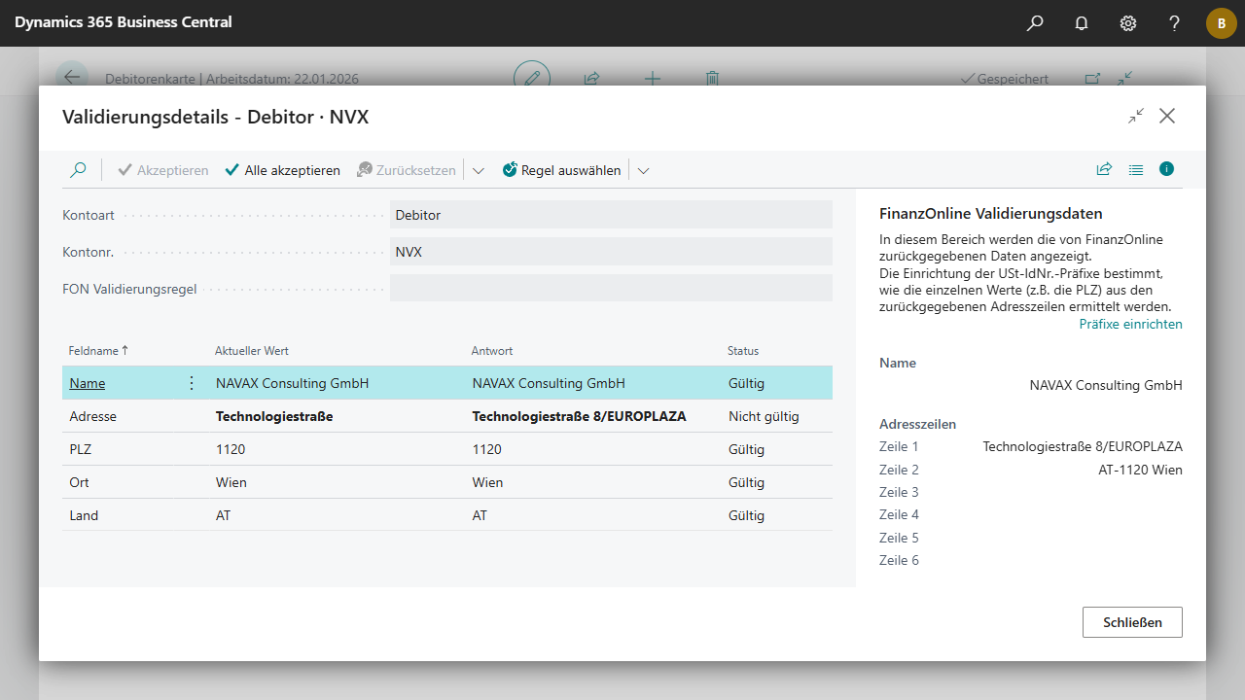This screenshot has height=700, width=1245.
Task: Click Dynamics 365 Business Central title
Action: (124, 21)
